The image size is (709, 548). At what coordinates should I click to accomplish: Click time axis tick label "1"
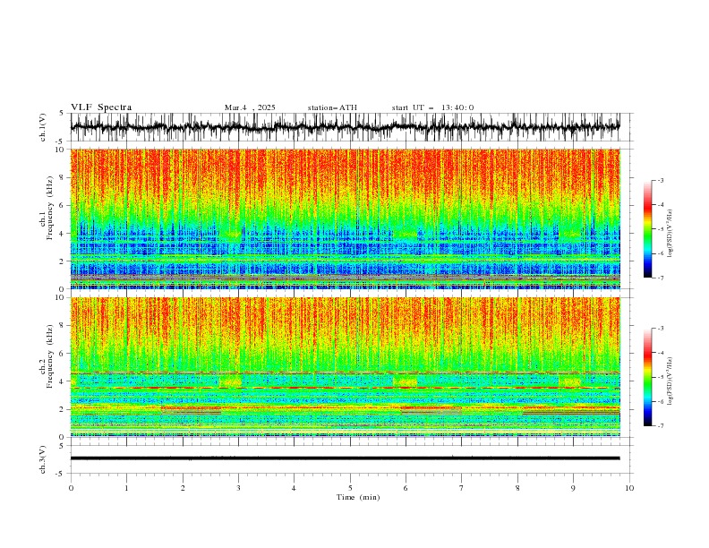[x=126, y=488]
